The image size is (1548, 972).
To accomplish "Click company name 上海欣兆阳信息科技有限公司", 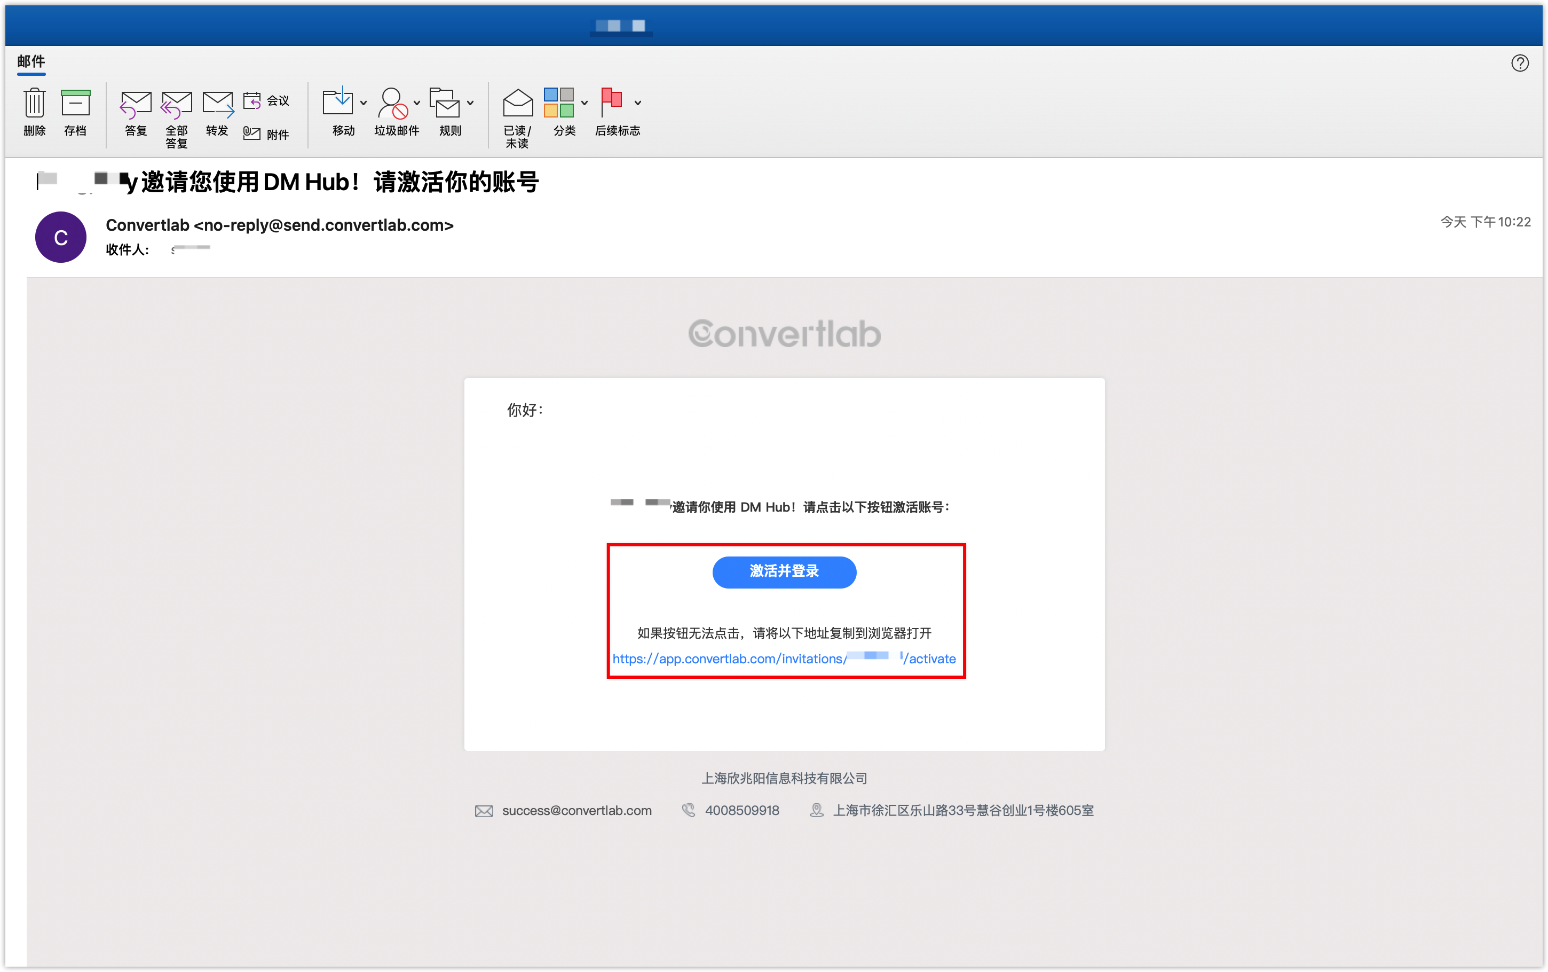I will click(784, 779).
